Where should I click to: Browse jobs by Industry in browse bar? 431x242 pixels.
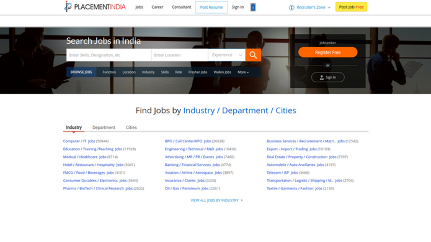click(x=148, y=72)
